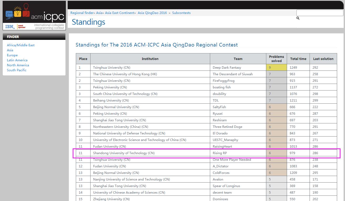The width and height of the screenshot is (345, 201).
Task: Click the ACM ICPC logo
Action: click(34, 13)
